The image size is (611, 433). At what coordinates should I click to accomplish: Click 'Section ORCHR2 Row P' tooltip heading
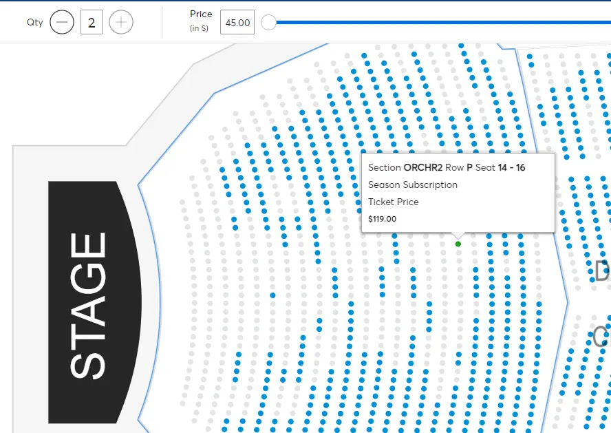(420, 167)
